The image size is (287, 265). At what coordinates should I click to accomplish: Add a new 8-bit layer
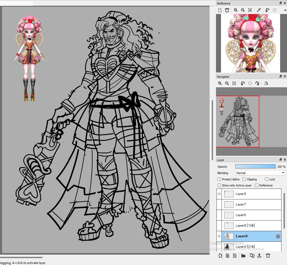point(228,255)
